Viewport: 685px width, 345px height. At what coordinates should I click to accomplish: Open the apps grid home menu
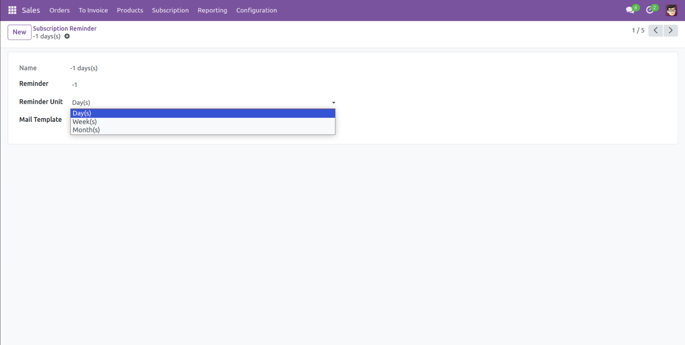12,10
